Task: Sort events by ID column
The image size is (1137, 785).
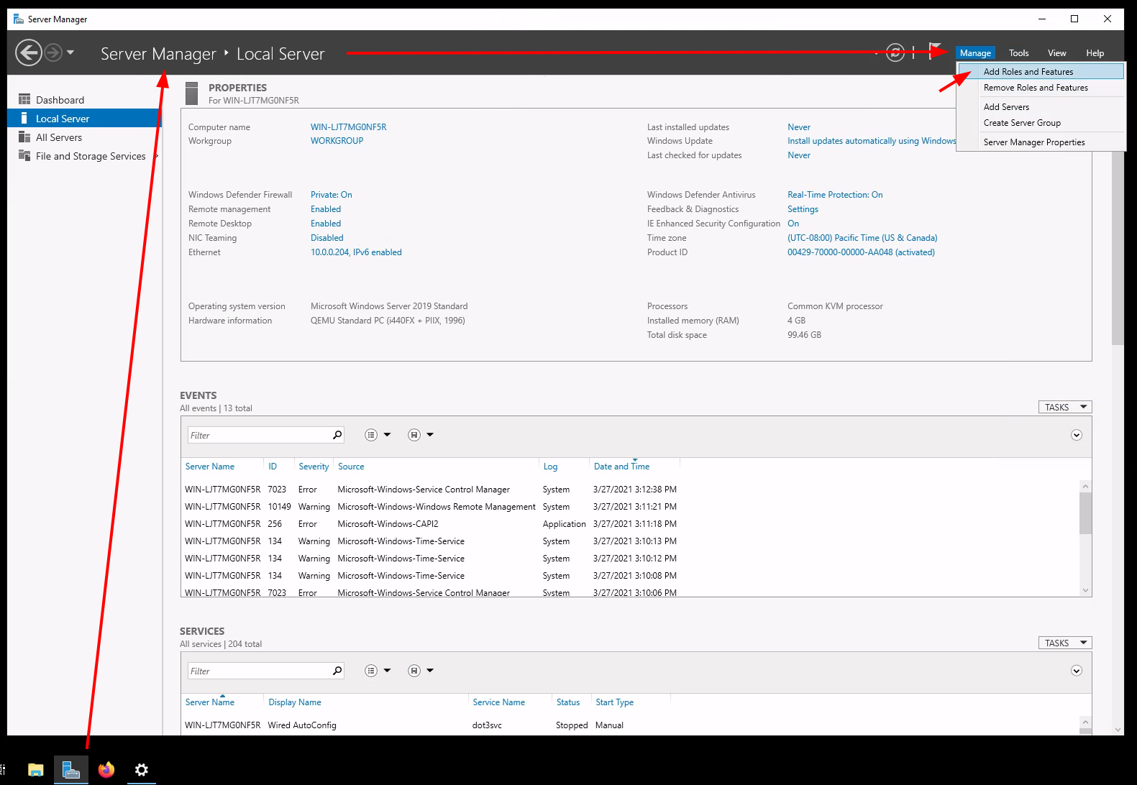Action: pyautogui.click(x=273, y=467)
